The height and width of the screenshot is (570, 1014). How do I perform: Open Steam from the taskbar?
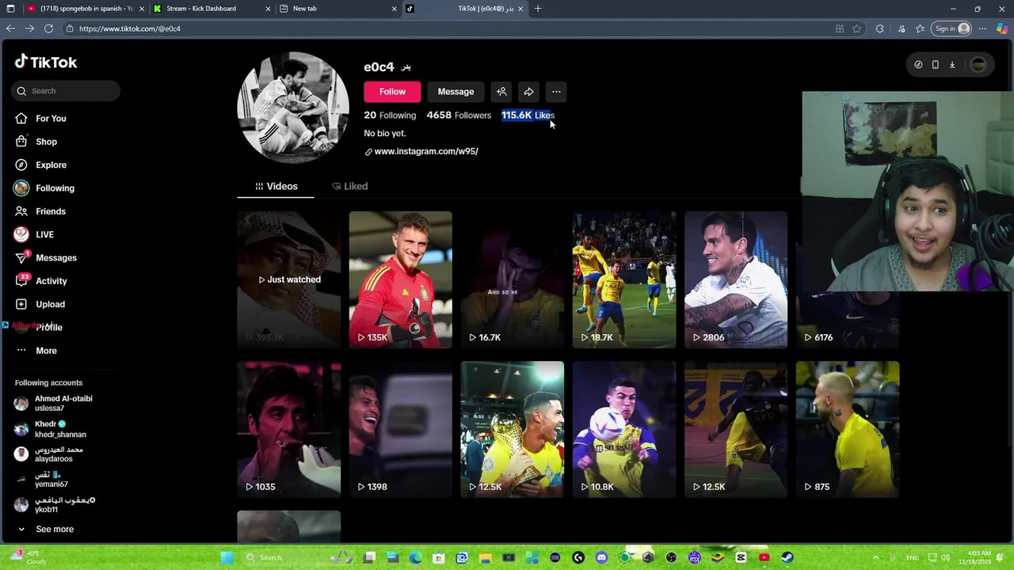(x=787, y=557)
